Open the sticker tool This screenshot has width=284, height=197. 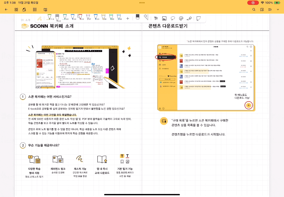click(x=181, y=18)
